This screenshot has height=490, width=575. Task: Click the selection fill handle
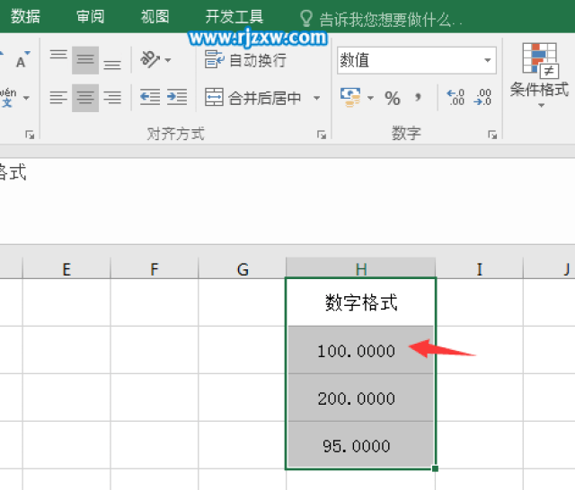point(435,468)
